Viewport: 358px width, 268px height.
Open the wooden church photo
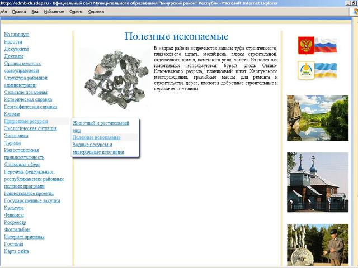[x=318, y=183]
